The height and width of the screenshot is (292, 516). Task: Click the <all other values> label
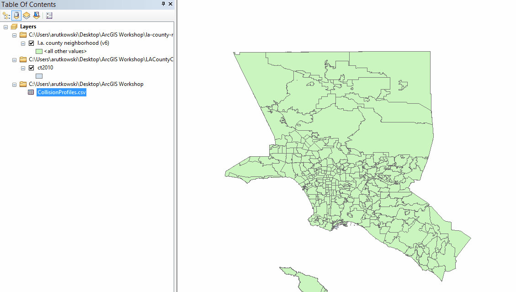point(65,51)
